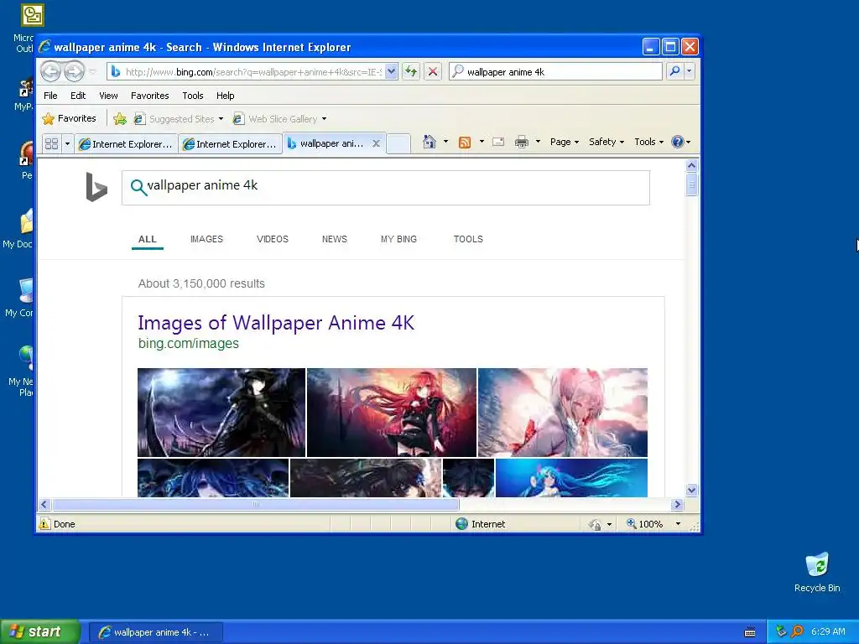Open a new blank tab
The image size is (859, 644).
(x=398, y=144)
